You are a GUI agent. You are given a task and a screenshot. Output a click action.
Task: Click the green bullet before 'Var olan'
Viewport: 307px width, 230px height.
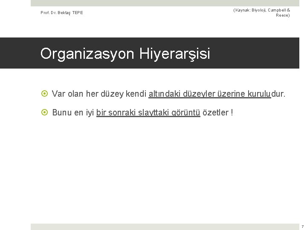(44, 93)
